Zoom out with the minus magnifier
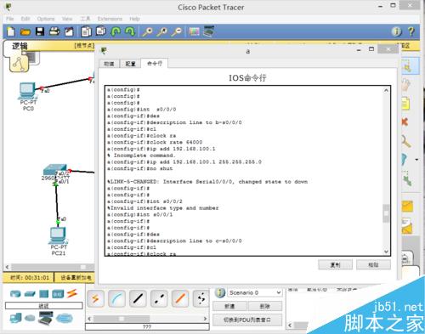 tap(177, 31)
